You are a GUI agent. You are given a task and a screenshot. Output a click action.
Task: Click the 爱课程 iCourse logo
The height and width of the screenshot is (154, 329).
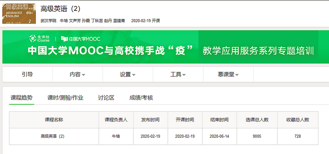[39, 38]
